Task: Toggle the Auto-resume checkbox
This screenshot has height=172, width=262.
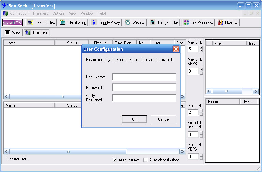Action: coord(115,160)
